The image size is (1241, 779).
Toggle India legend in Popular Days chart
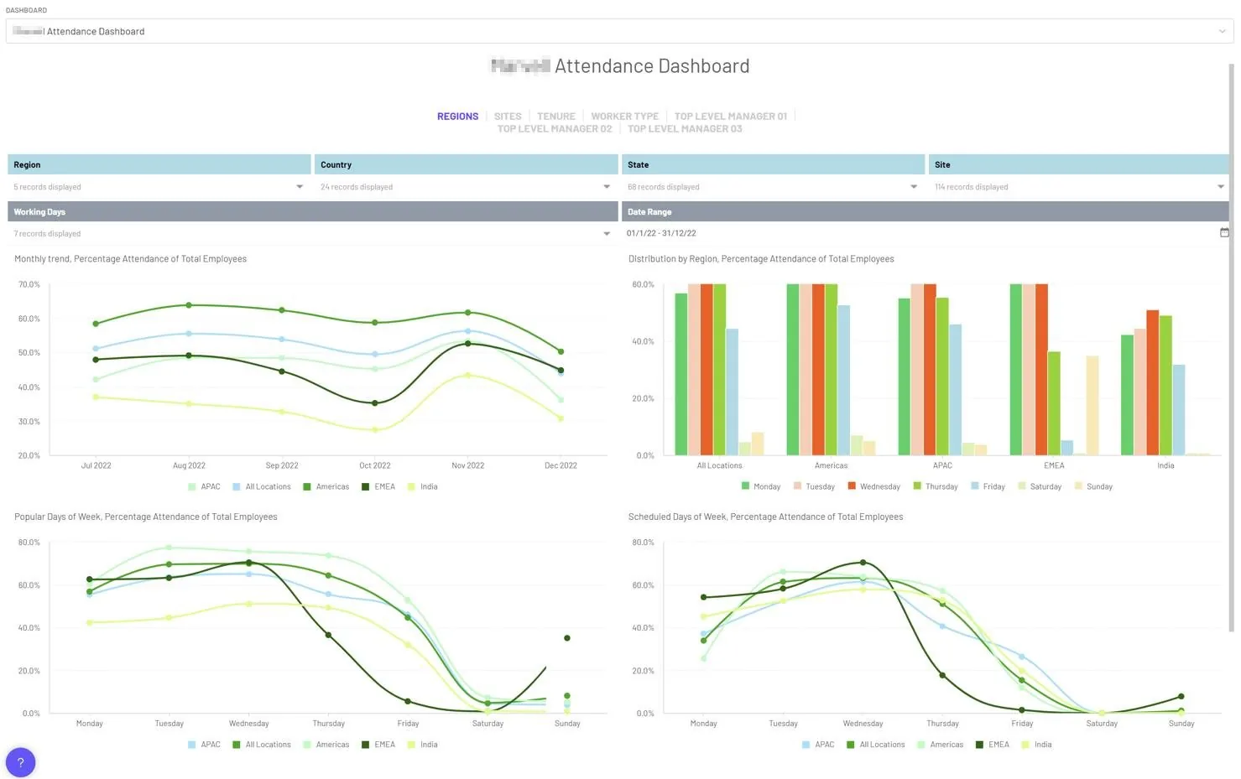pos(423,745)
